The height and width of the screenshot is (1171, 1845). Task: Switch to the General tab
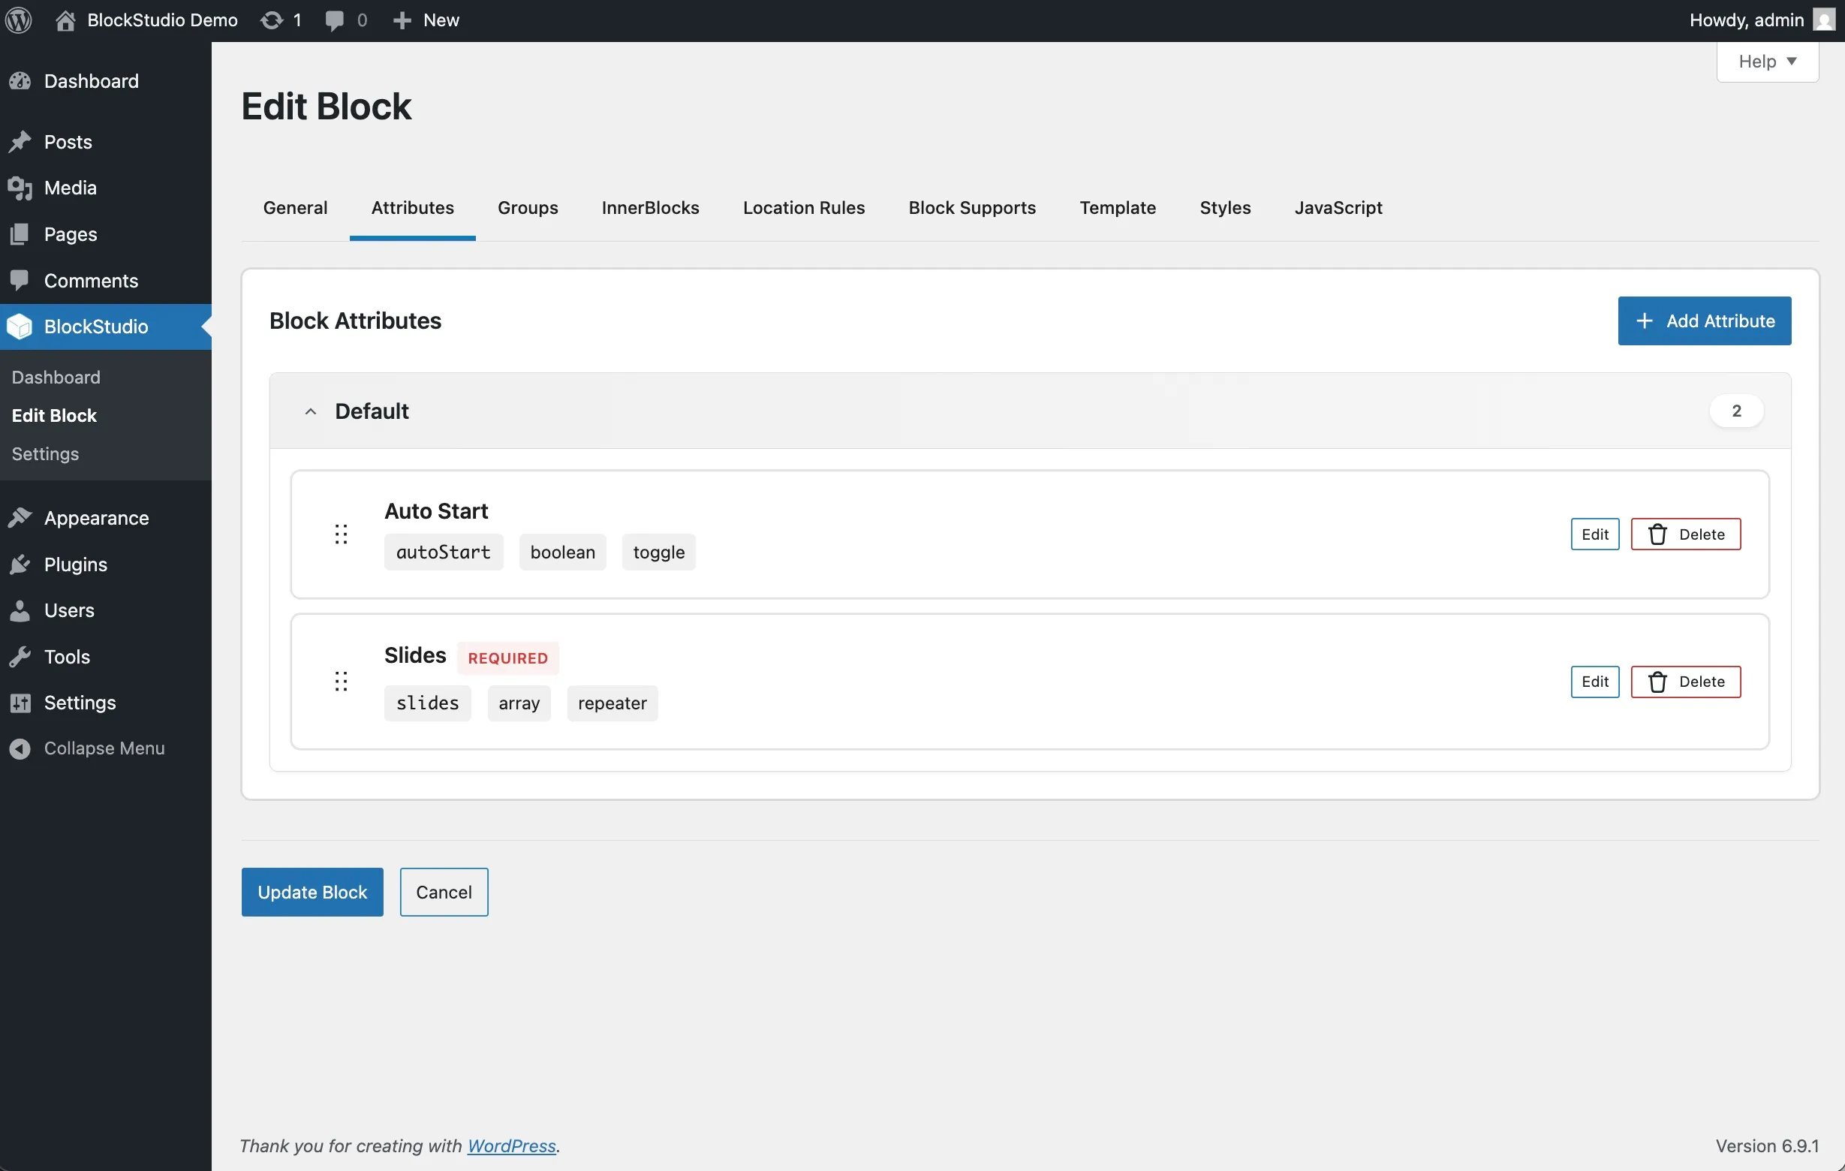pyautogui.click(x=295, y=208)
